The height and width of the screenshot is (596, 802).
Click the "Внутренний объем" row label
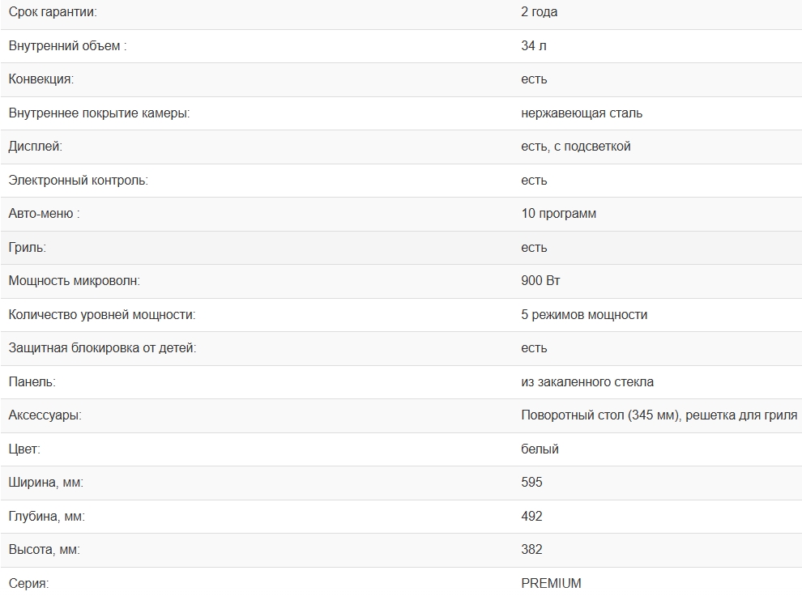pyautogui.click(x=67, y=46)
